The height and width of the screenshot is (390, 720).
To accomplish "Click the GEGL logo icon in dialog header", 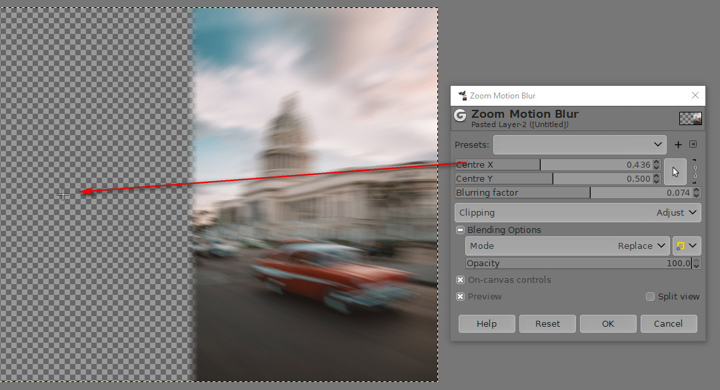I will pos(460,115).
